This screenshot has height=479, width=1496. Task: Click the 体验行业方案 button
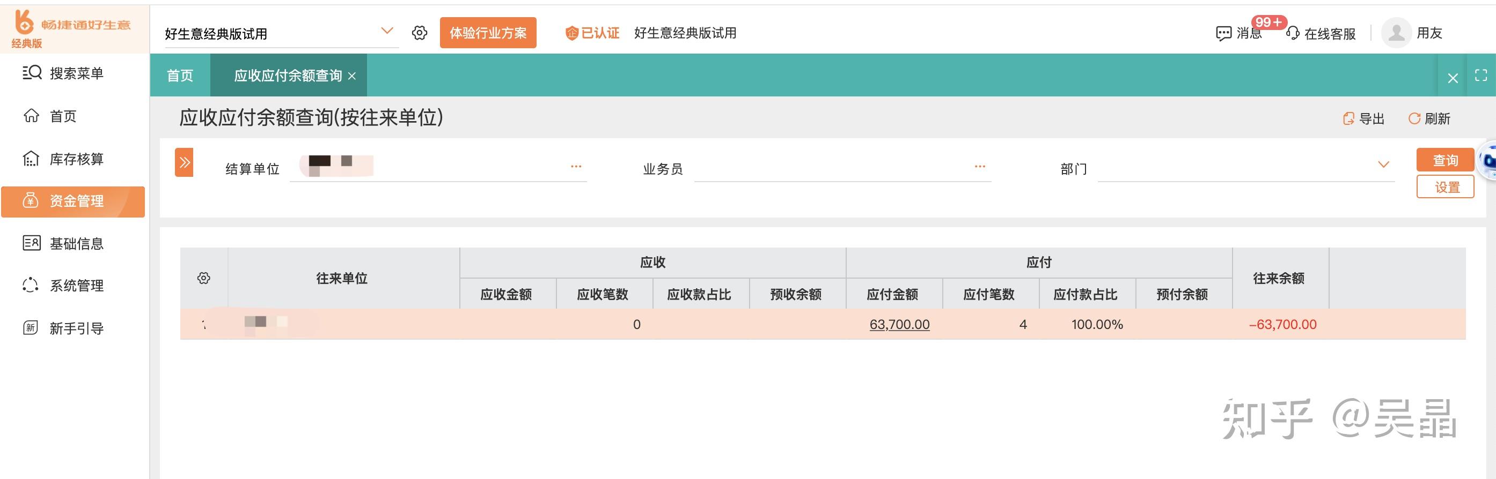point(488,33)
